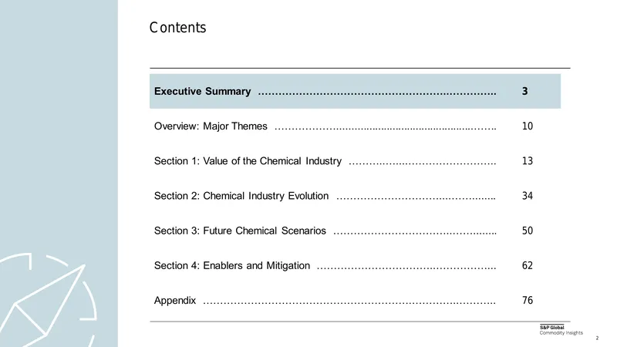The image size is (617, 347).
Task: Click the compass logo graphic
Action: tap(48, 300)
